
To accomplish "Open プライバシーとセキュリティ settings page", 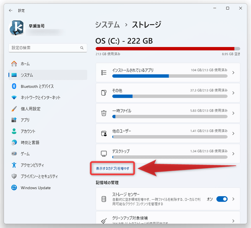I will click(x=48, y=176).
